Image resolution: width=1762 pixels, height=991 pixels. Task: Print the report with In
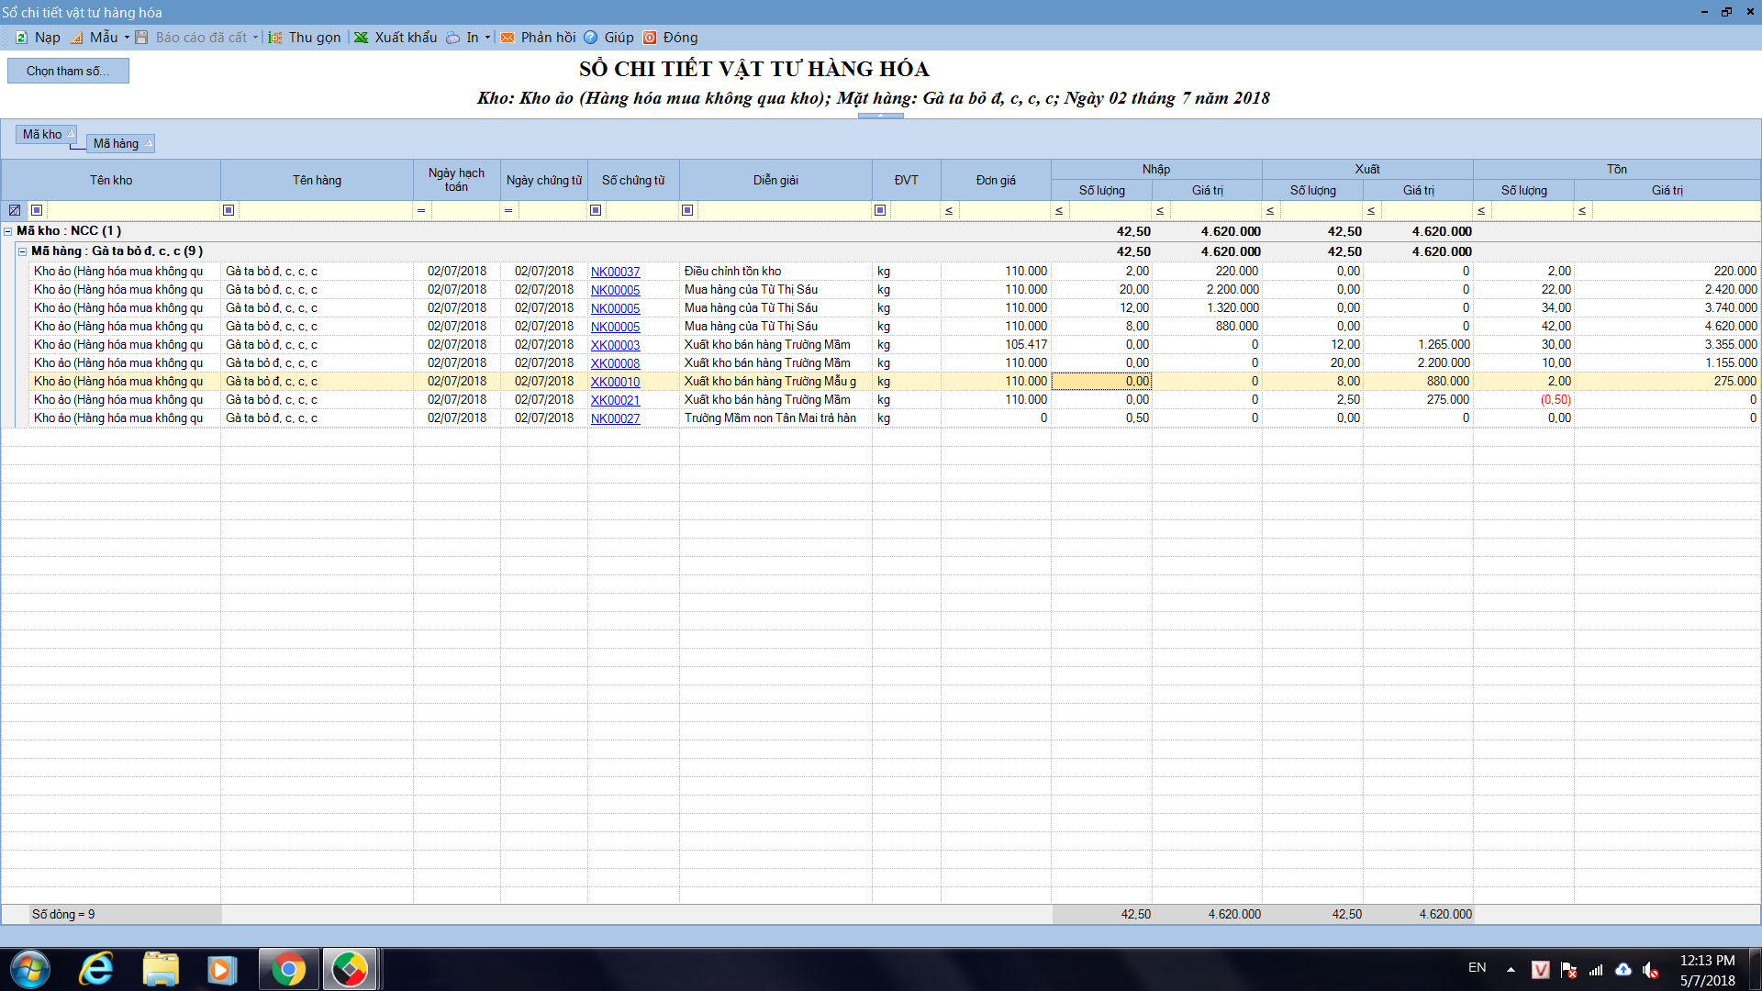pos(463,38)
